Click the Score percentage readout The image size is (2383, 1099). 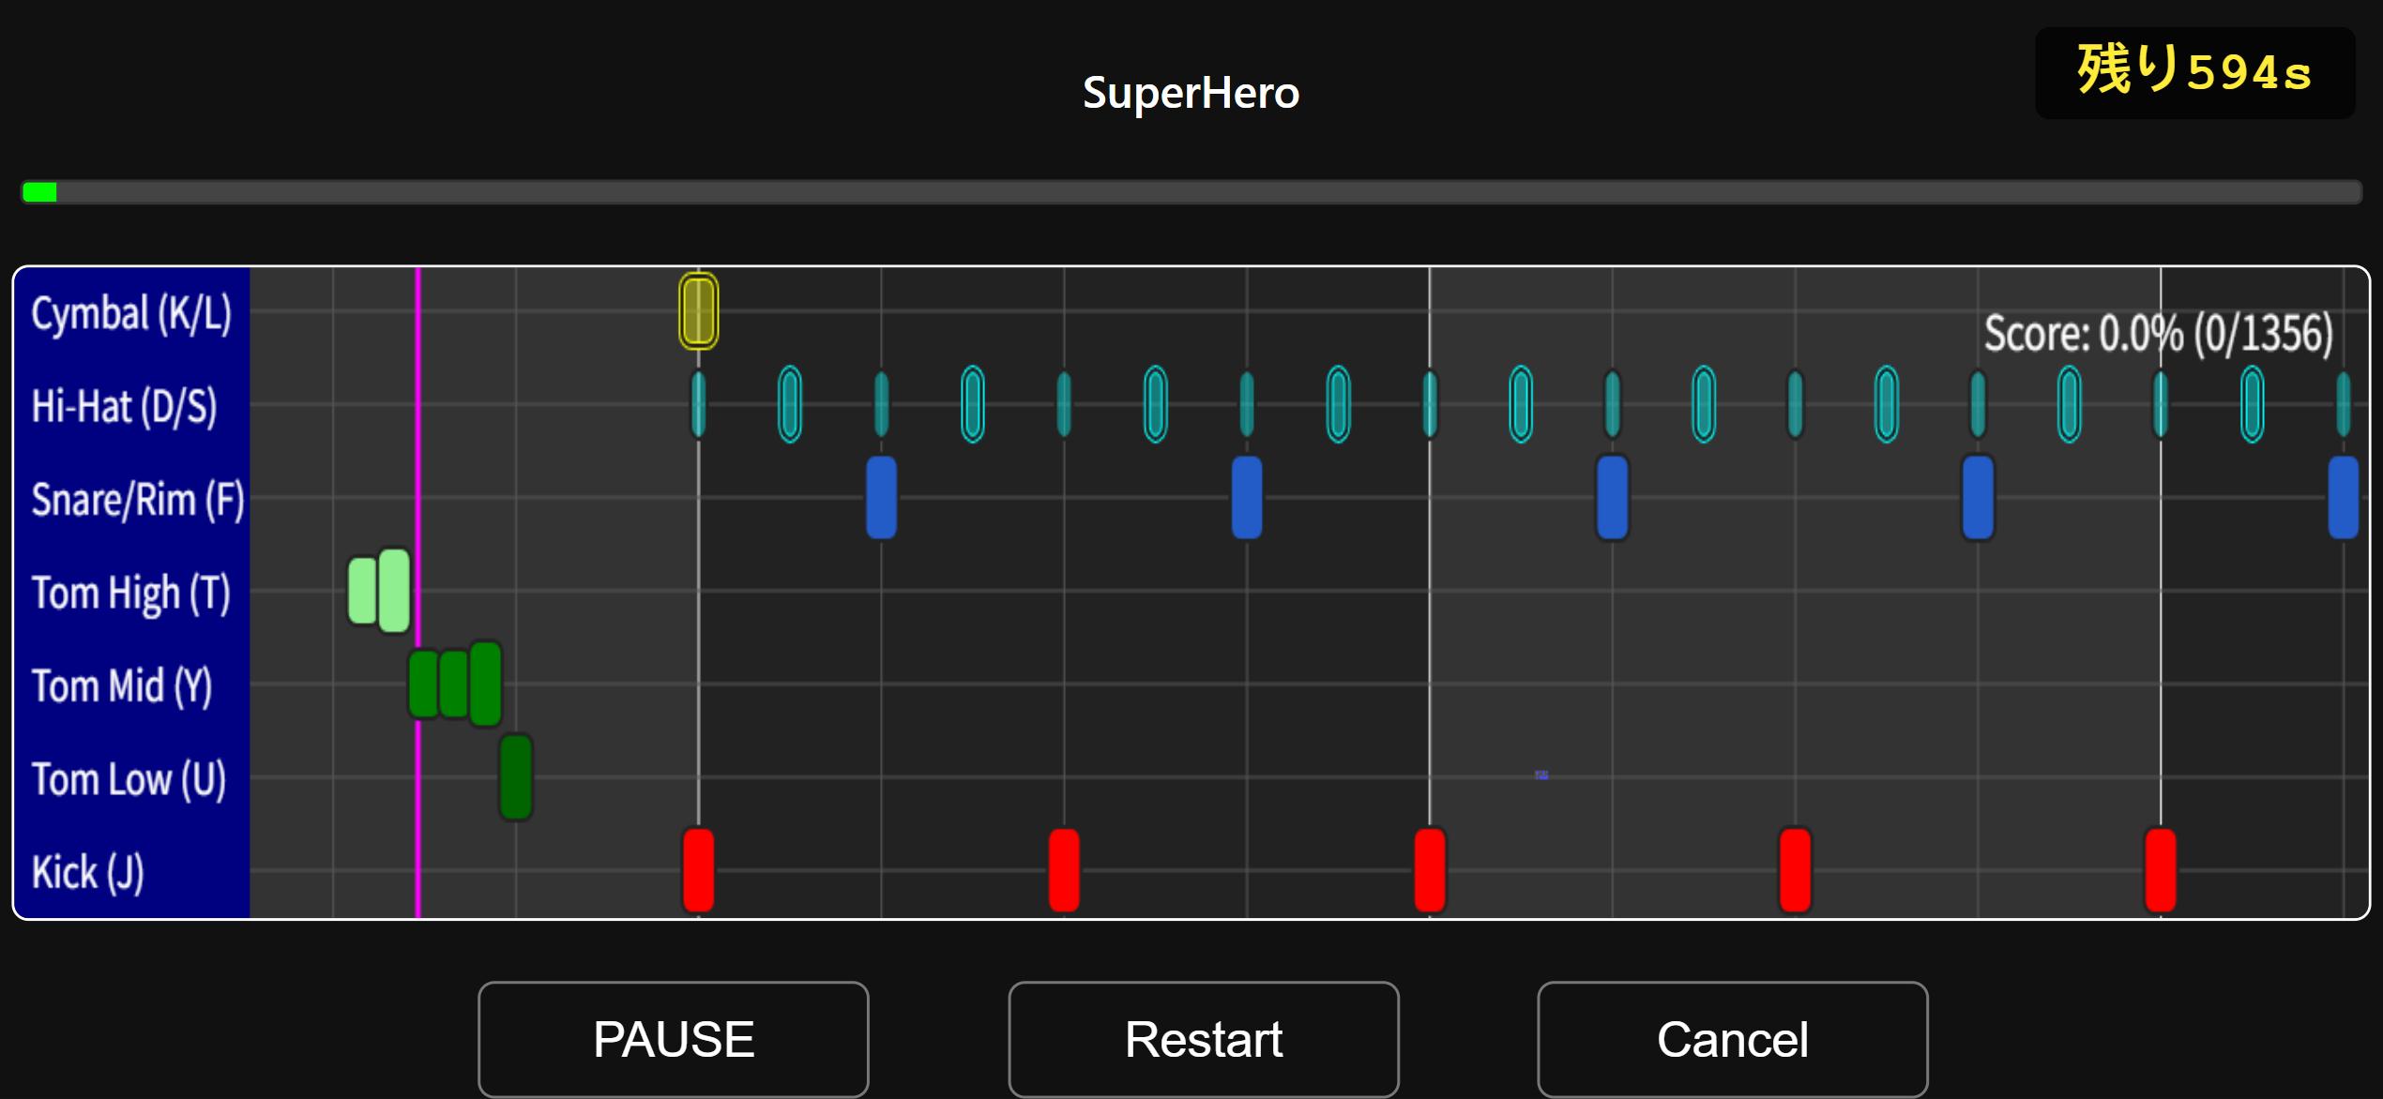point(2157,333)
